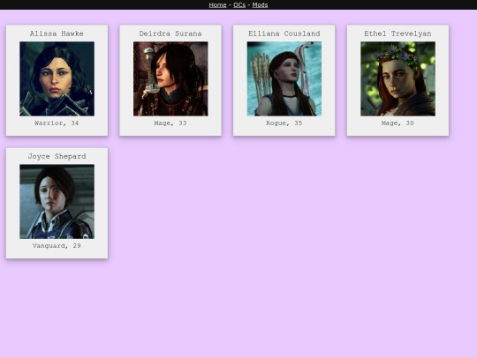Image resolution: width=477 pixels, height=357 pixels.
Task: Open Elliana Cousland portrait thumbnail
Action: [284, 79]
